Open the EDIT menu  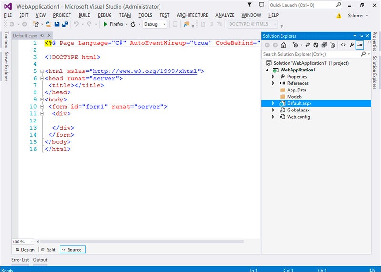(23, 15)
